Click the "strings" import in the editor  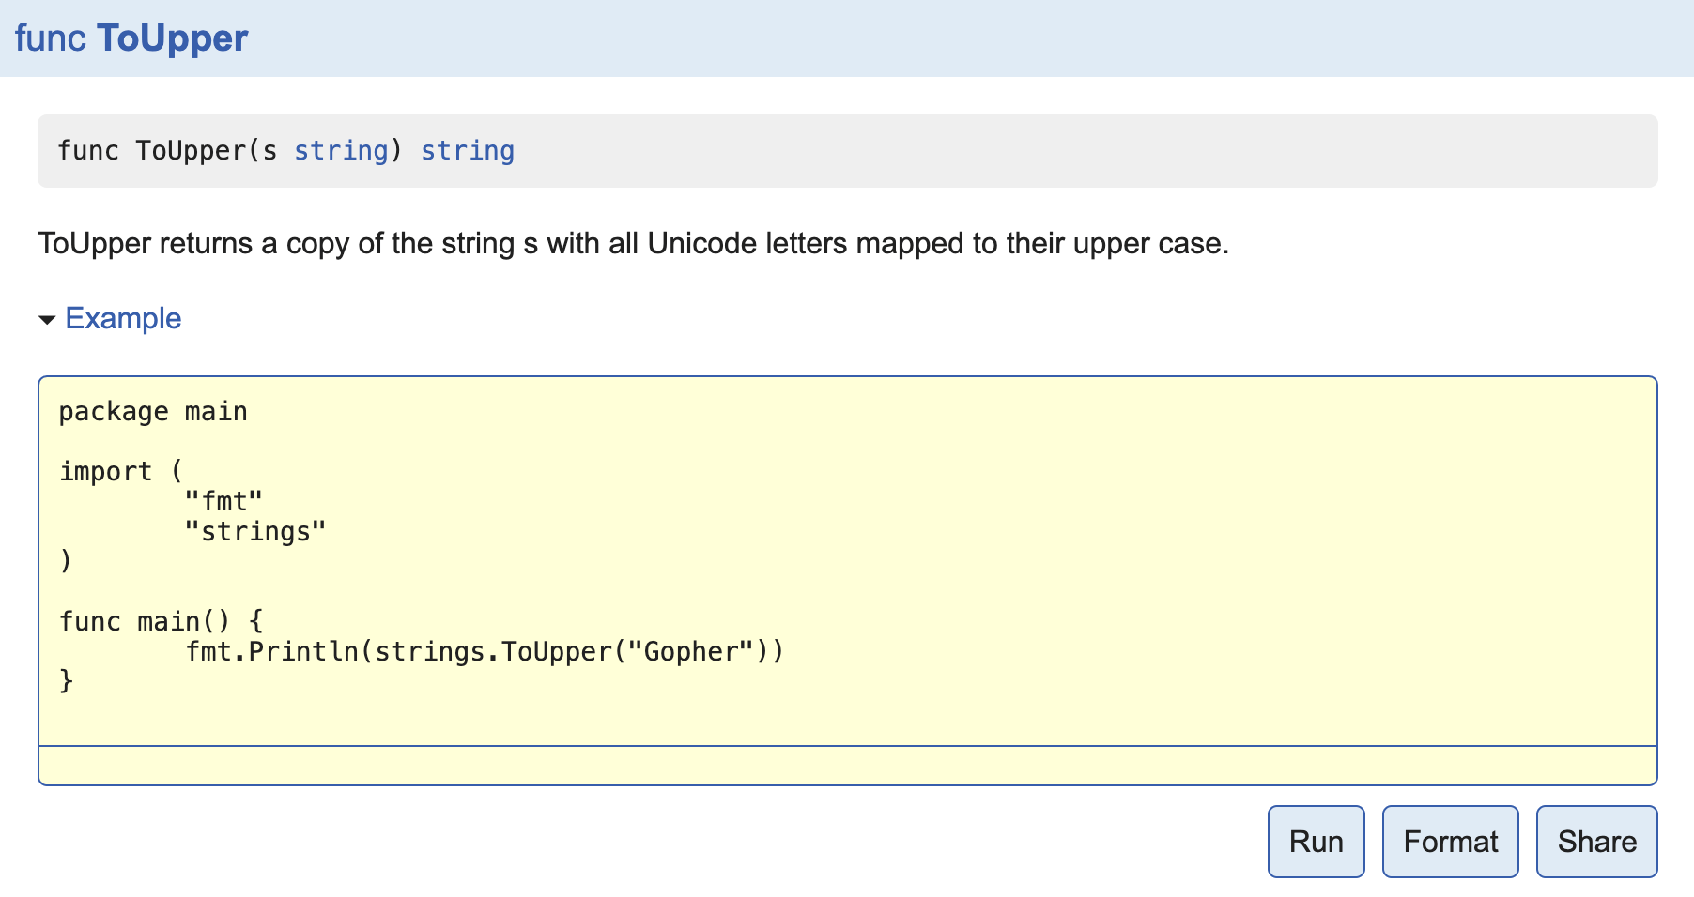(255, 532)
